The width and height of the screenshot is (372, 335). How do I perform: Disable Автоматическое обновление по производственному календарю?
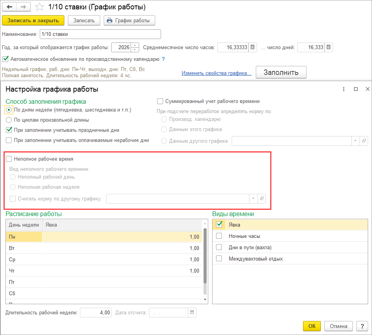tap(5, 59)
